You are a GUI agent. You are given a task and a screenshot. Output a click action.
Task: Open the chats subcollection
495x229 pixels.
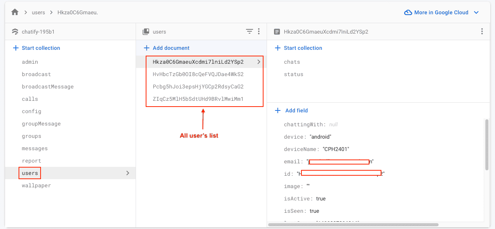[292, 62]
